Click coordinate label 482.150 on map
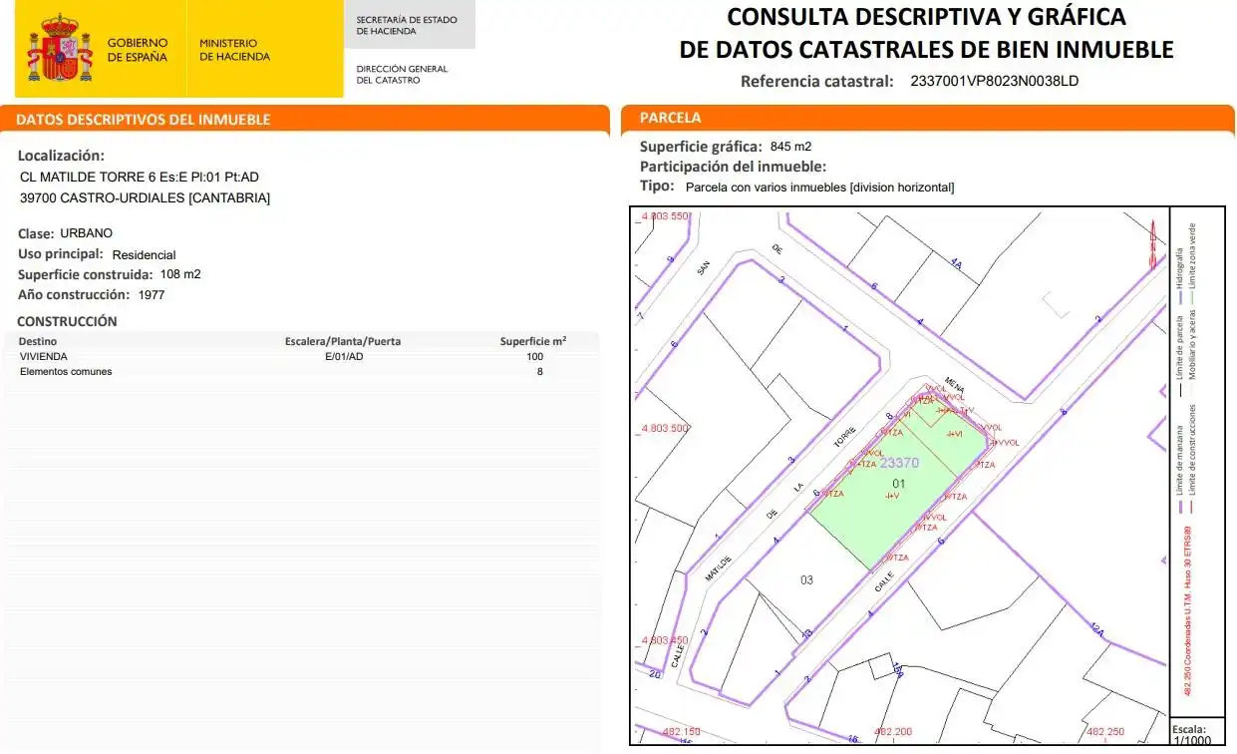Screen dimensions: 1237x754 point(682,732)
